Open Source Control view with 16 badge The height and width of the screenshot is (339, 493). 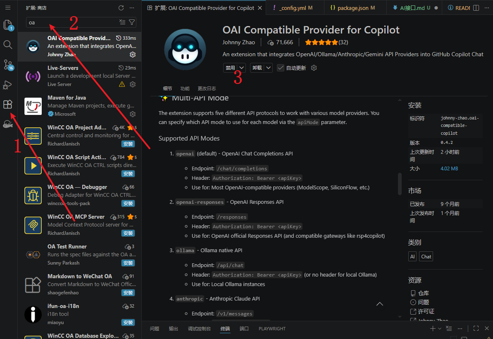8,65
